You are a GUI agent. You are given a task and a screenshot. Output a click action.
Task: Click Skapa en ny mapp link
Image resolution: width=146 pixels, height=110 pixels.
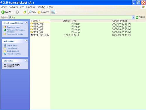point(13,27)
